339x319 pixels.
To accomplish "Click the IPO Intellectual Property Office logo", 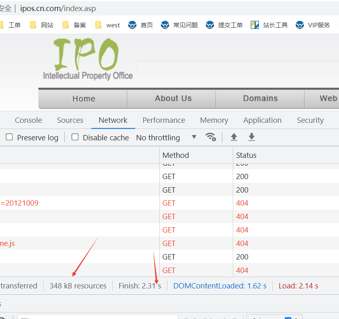I will 87,59.
